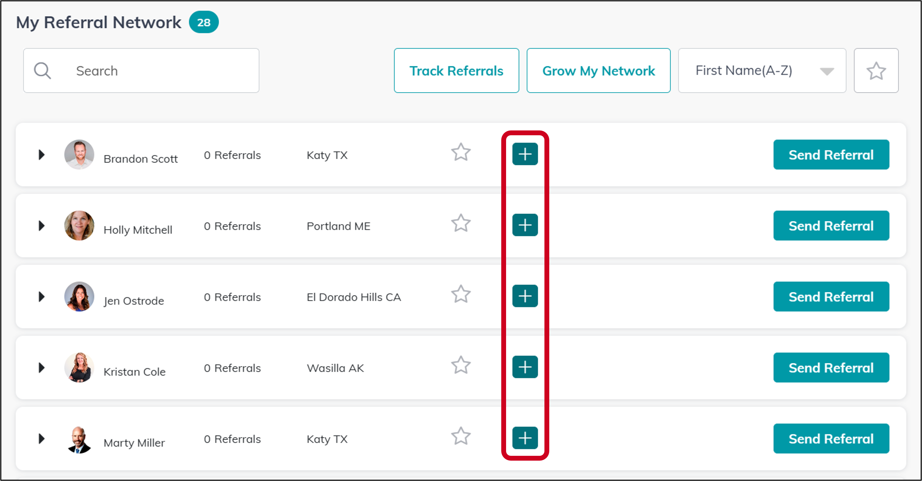Focus the Search input field
922x481 pixels.
141,70
